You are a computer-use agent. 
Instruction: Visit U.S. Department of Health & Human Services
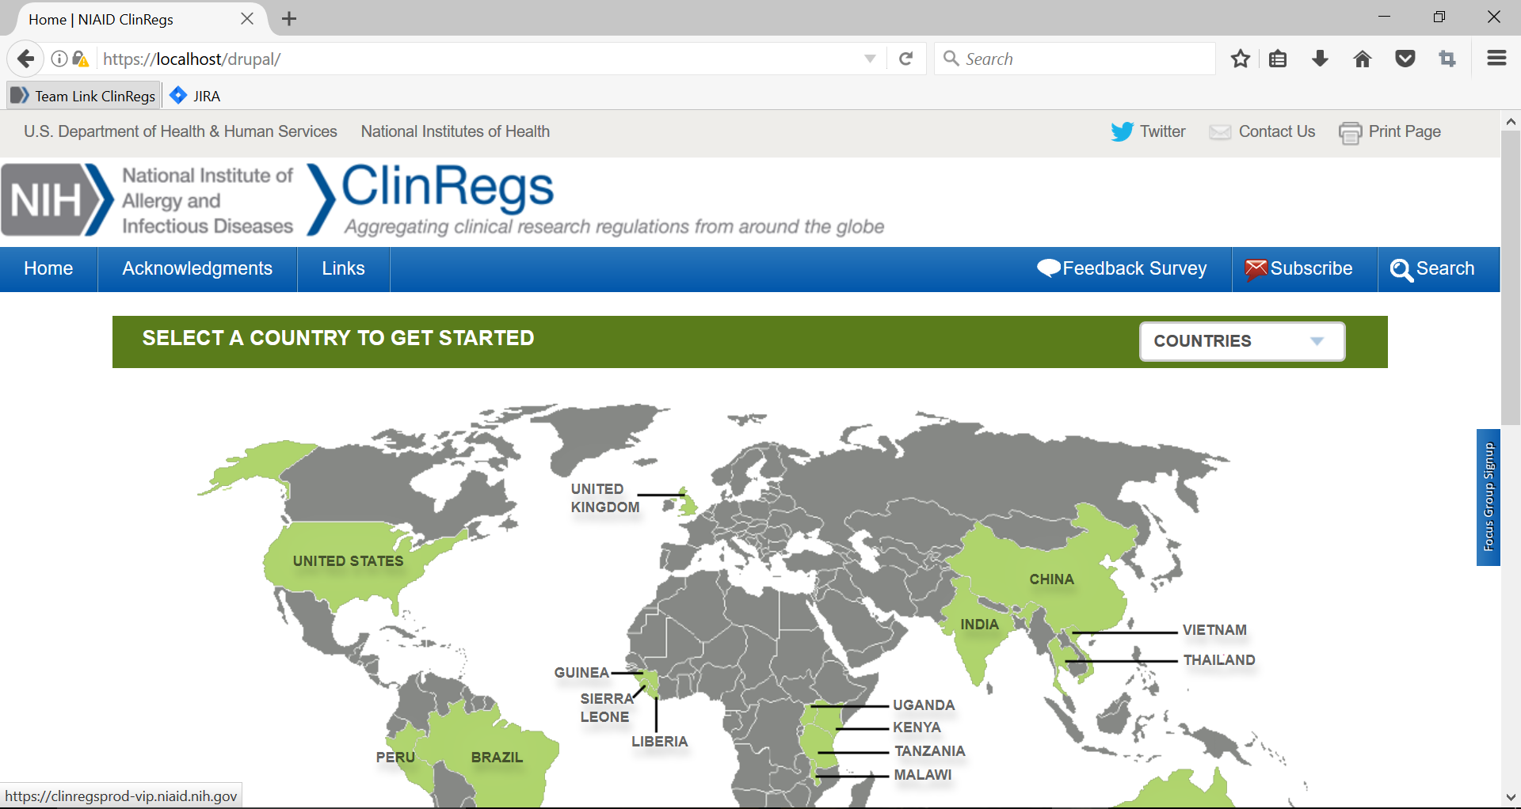[181, 131]
